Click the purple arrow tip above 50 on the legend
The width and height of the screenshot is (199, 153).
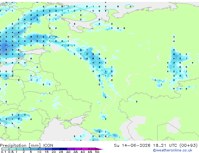point(99,149)
